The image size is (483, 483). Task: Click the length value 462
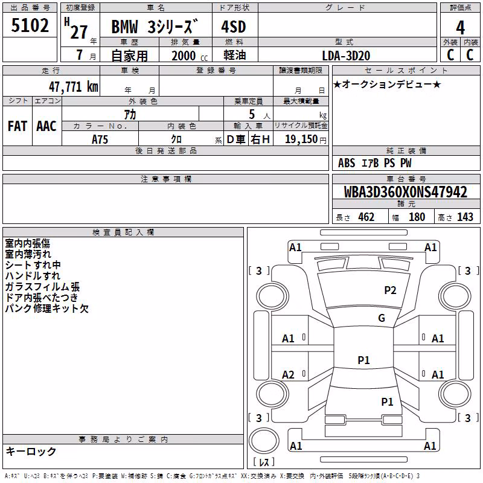click(366, 217)
